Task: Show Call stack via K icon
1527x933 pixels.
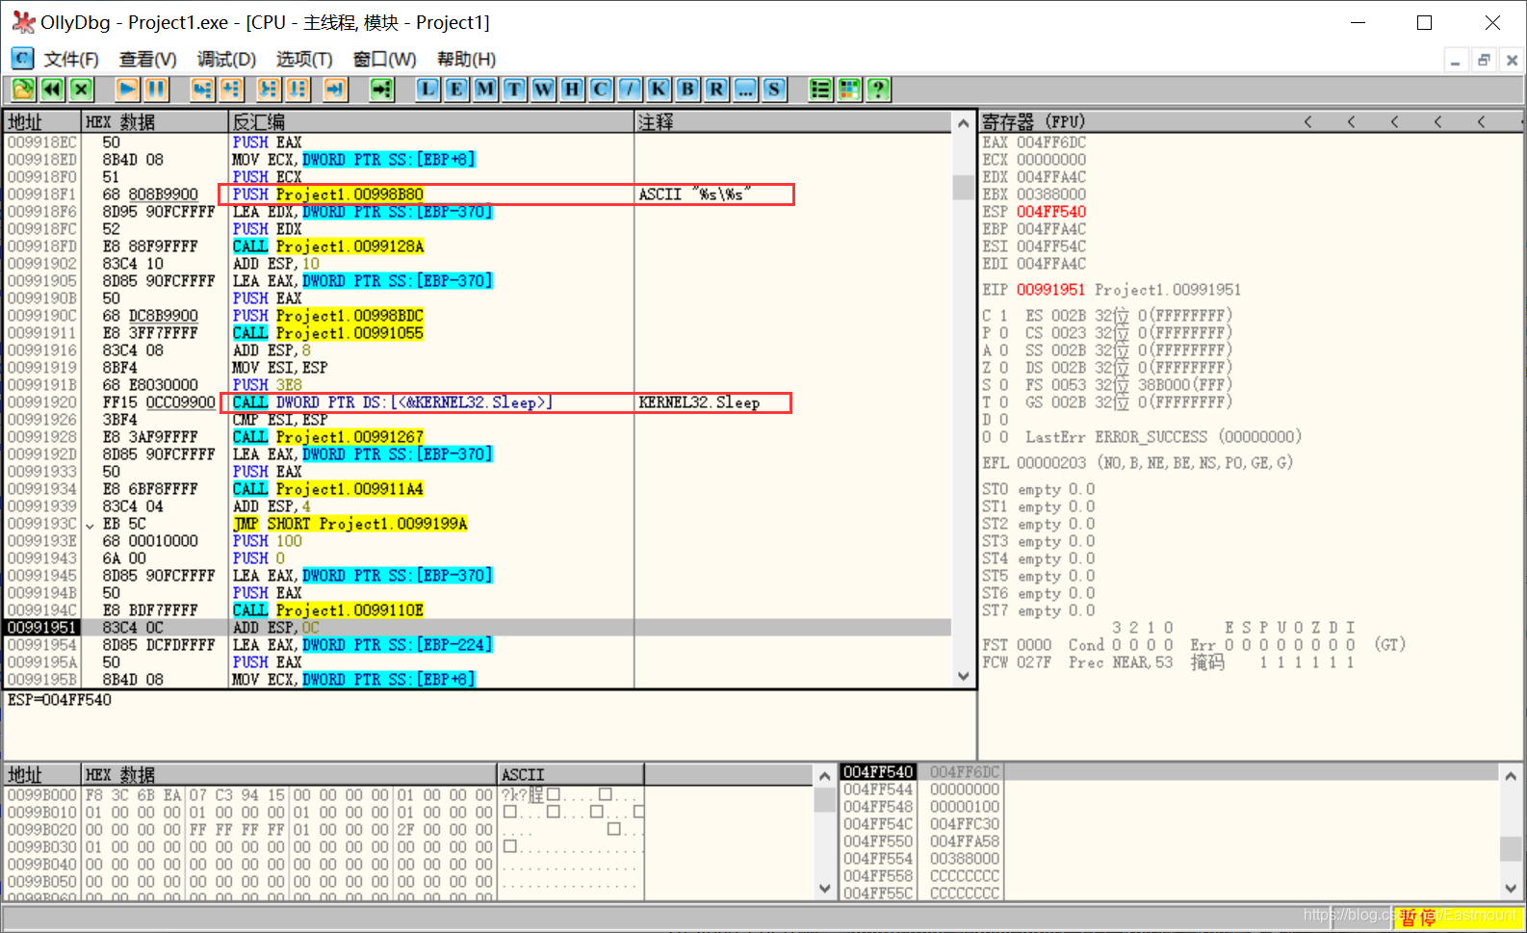Action: point(659,90)
